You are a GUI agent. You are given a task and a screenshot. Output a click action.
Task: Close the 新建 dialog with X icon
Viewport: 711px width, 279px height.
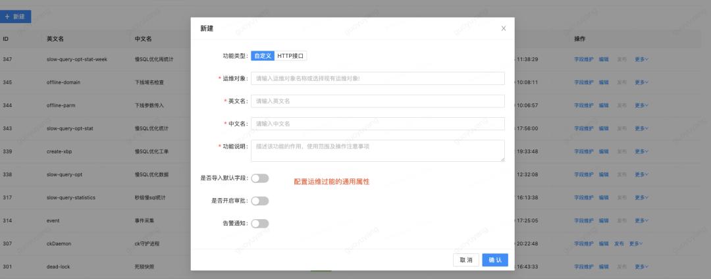[504, 28]
